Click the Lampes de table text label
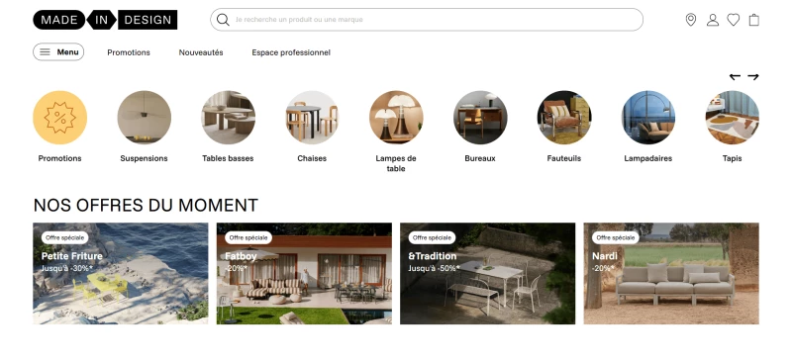Image resolution: width=792 pixels, height=362 pixels. (396, 163)
